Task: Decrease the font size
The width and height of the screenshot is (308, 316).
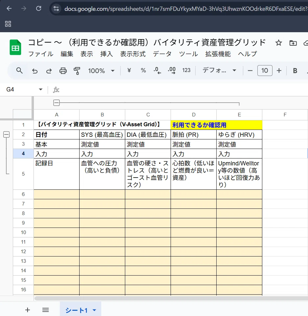Action: point(250,71)
